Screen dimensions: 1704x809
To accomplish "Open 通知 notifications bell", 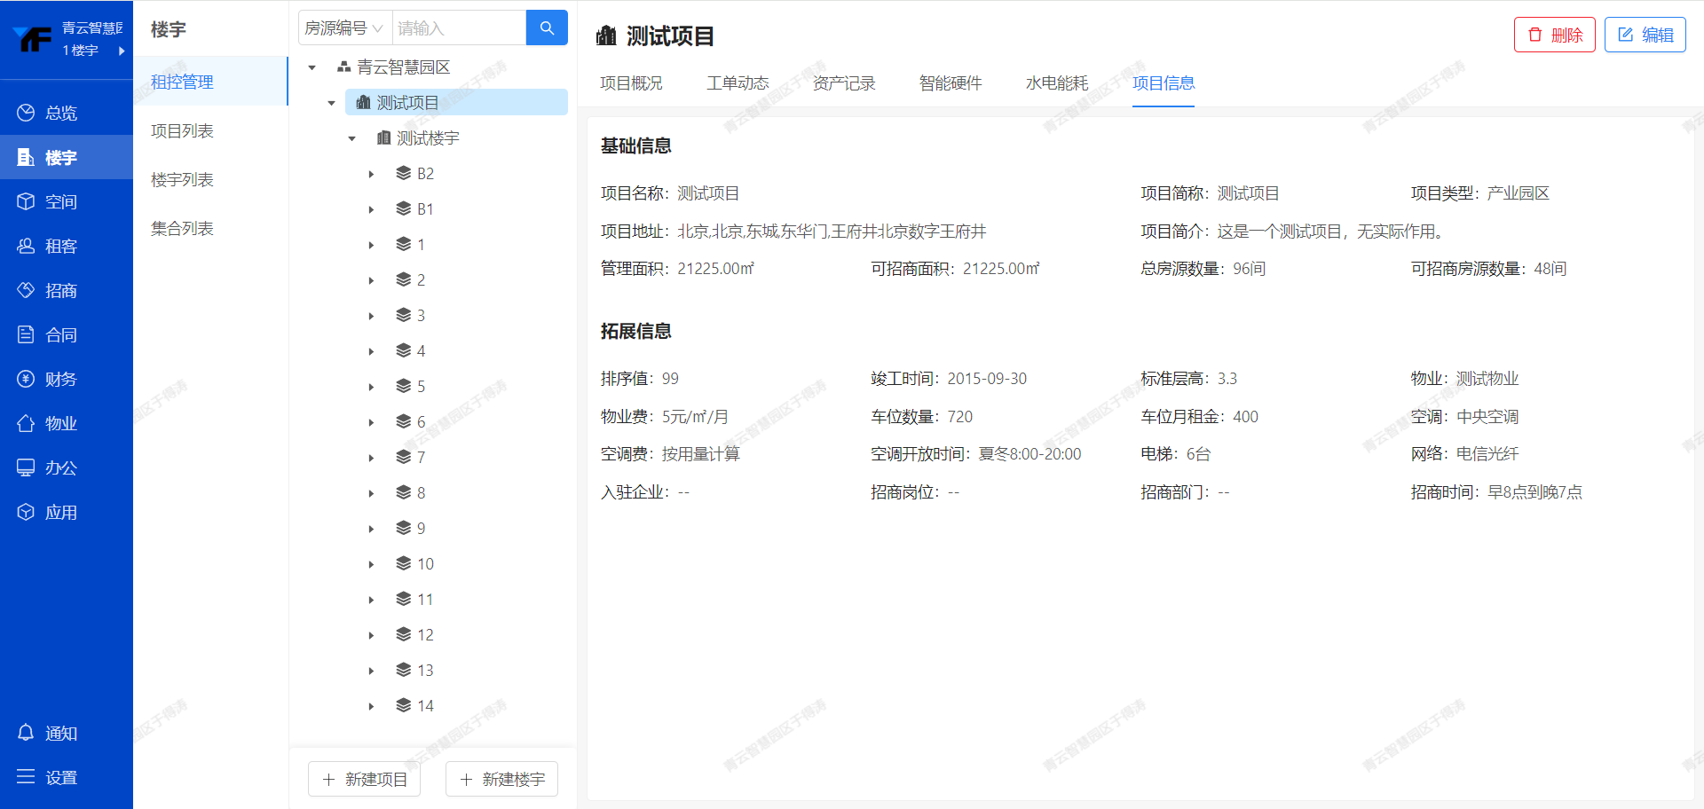I will tap(27, 733).
